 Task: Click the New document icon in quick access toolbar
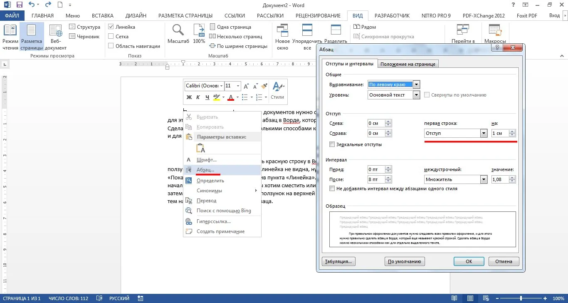pos(60,5)
